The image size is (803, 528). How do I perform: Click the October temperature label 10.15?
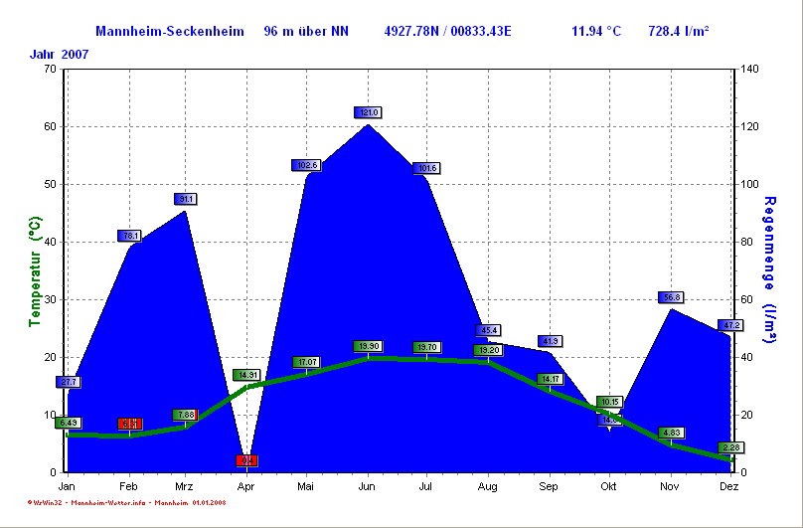(x=609, y=402)
